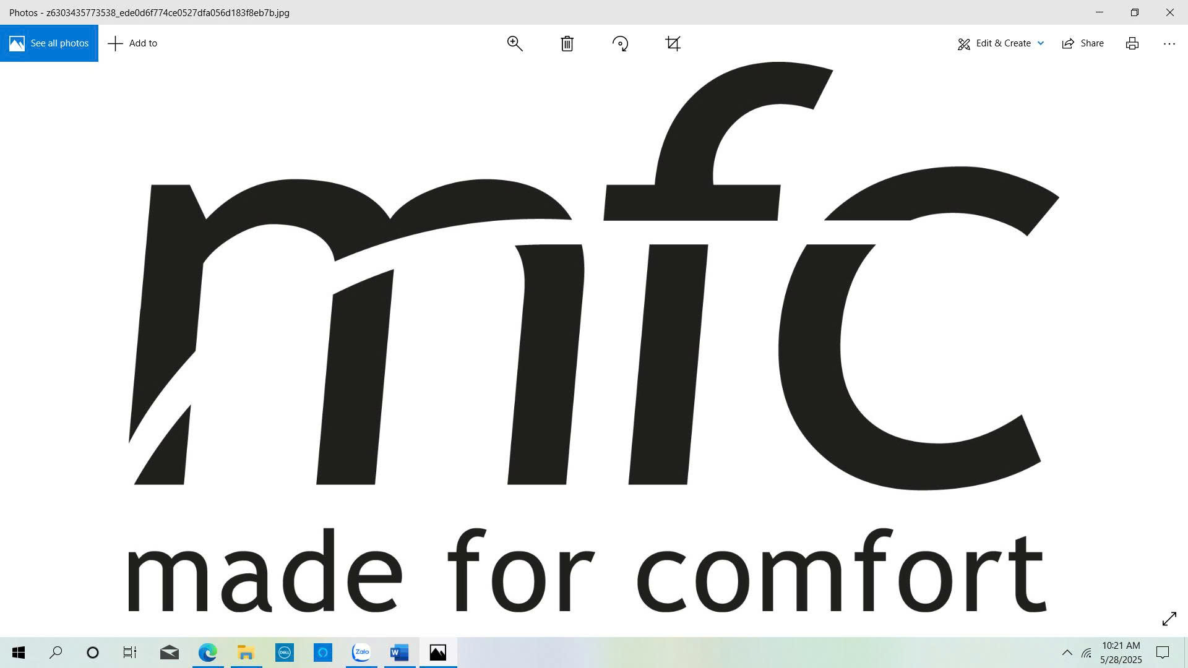The width and height of the screenshot is (1188, 668).
Task: Open the Windows Start menu
Action: click(19, 653)
